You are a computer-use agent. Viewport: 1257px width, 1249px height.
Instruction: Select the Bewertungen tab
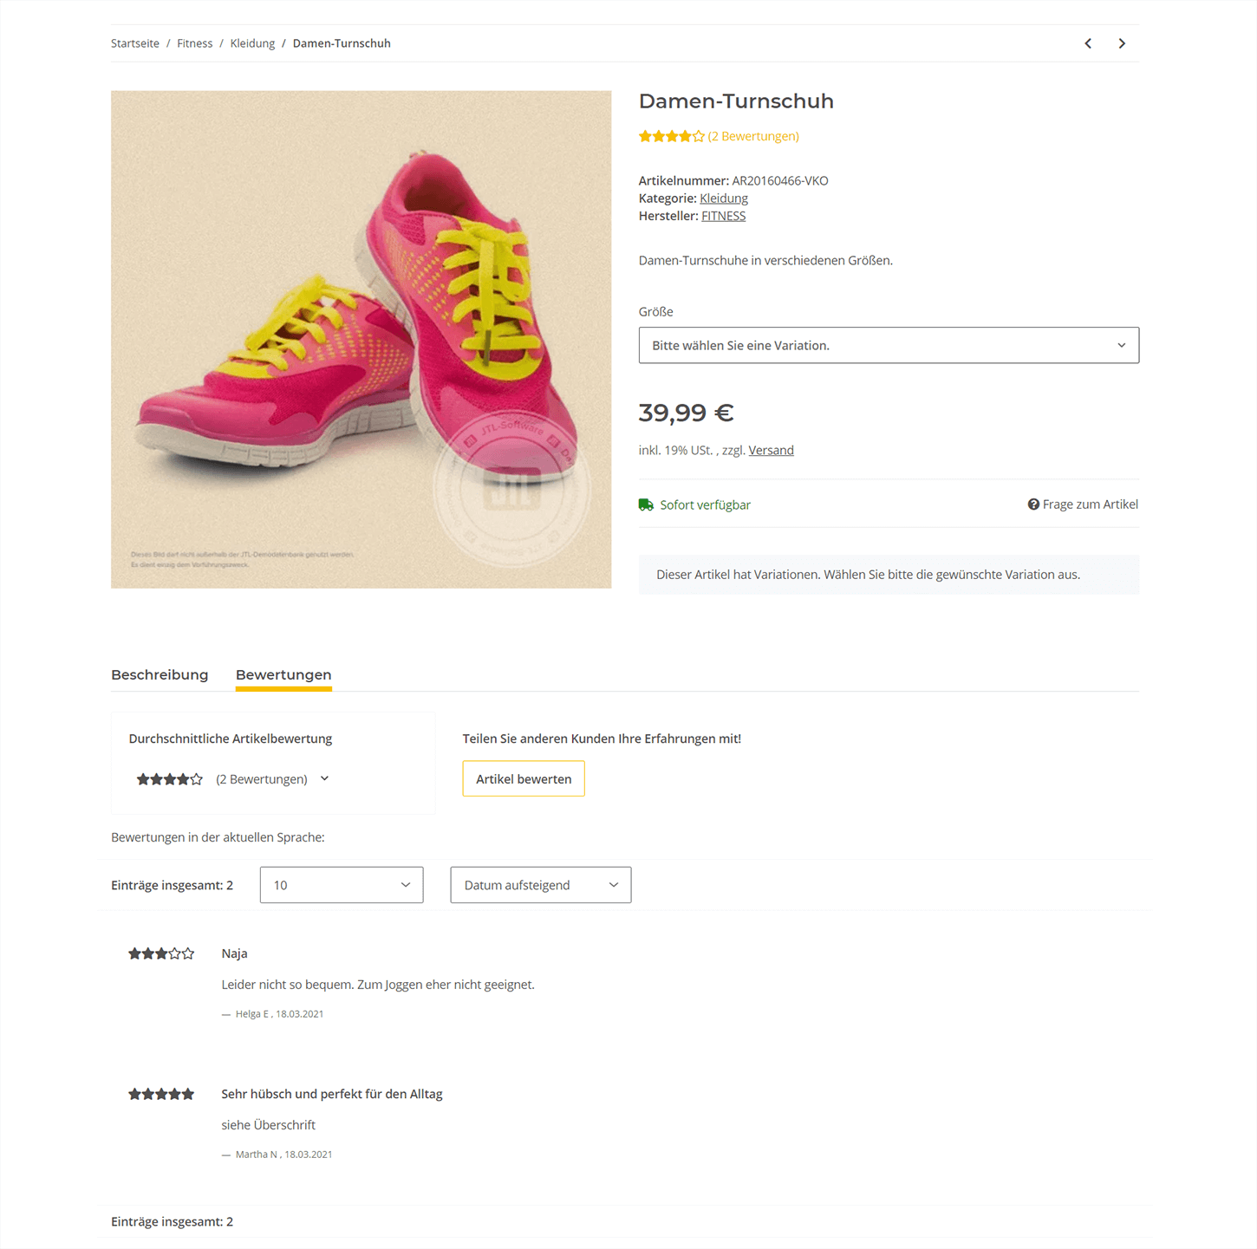pos(283,674)
